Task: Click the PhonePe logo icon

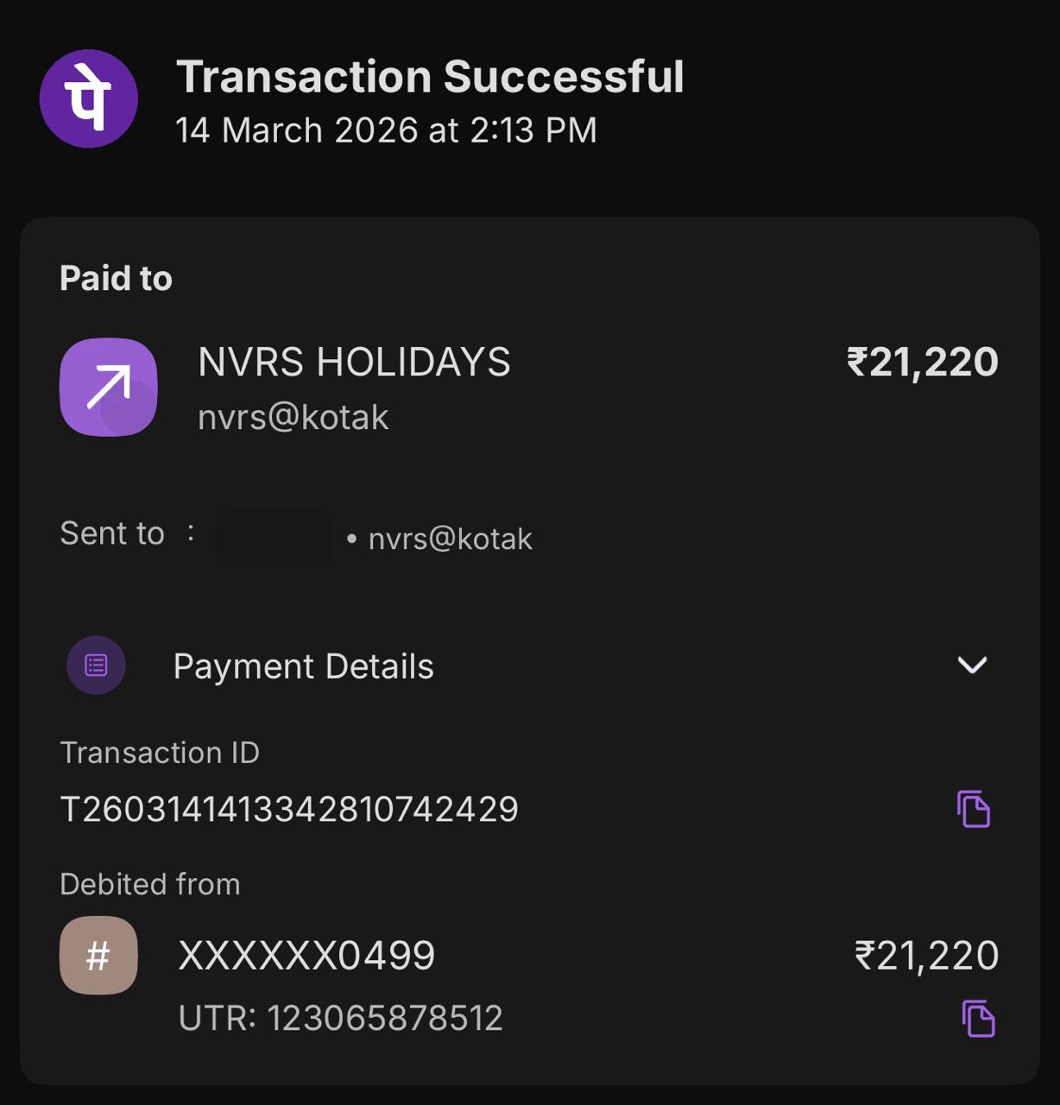Action: pyautogui.click(x=89, y=98)
